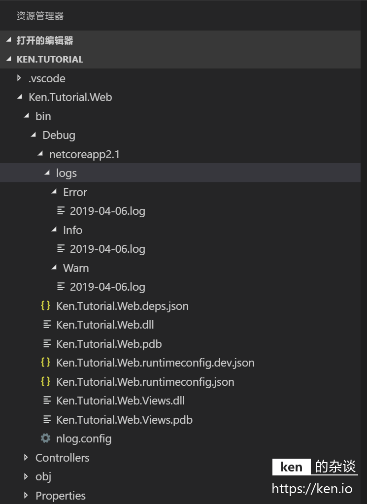Screen dimensions: 367x504
Task: Expand the Controllers folder
Action: click(x=26, y=457)
